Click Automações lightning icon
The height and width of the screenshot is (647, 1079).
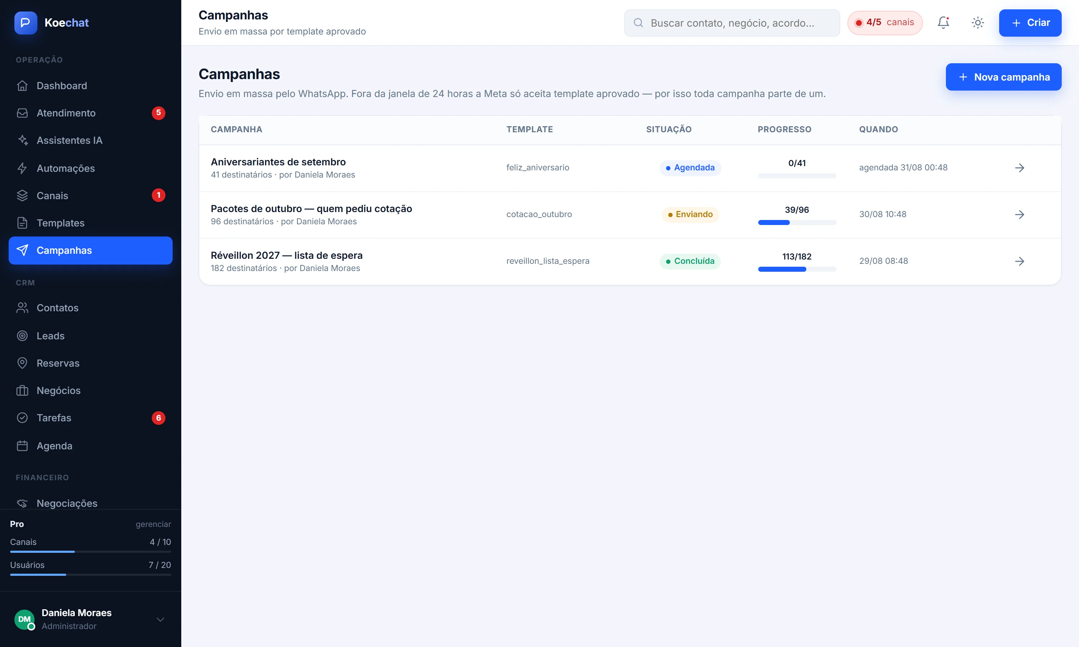tap(22, 168)
